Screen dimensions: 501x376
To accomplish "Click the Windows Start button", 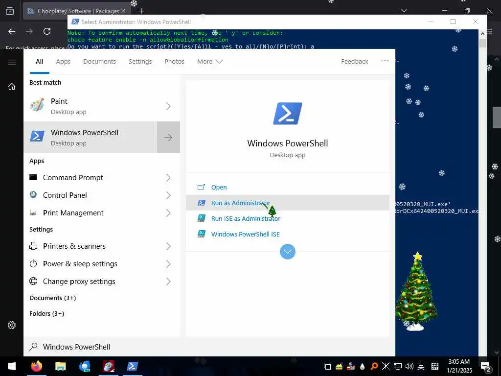I will tap(12, 366).
